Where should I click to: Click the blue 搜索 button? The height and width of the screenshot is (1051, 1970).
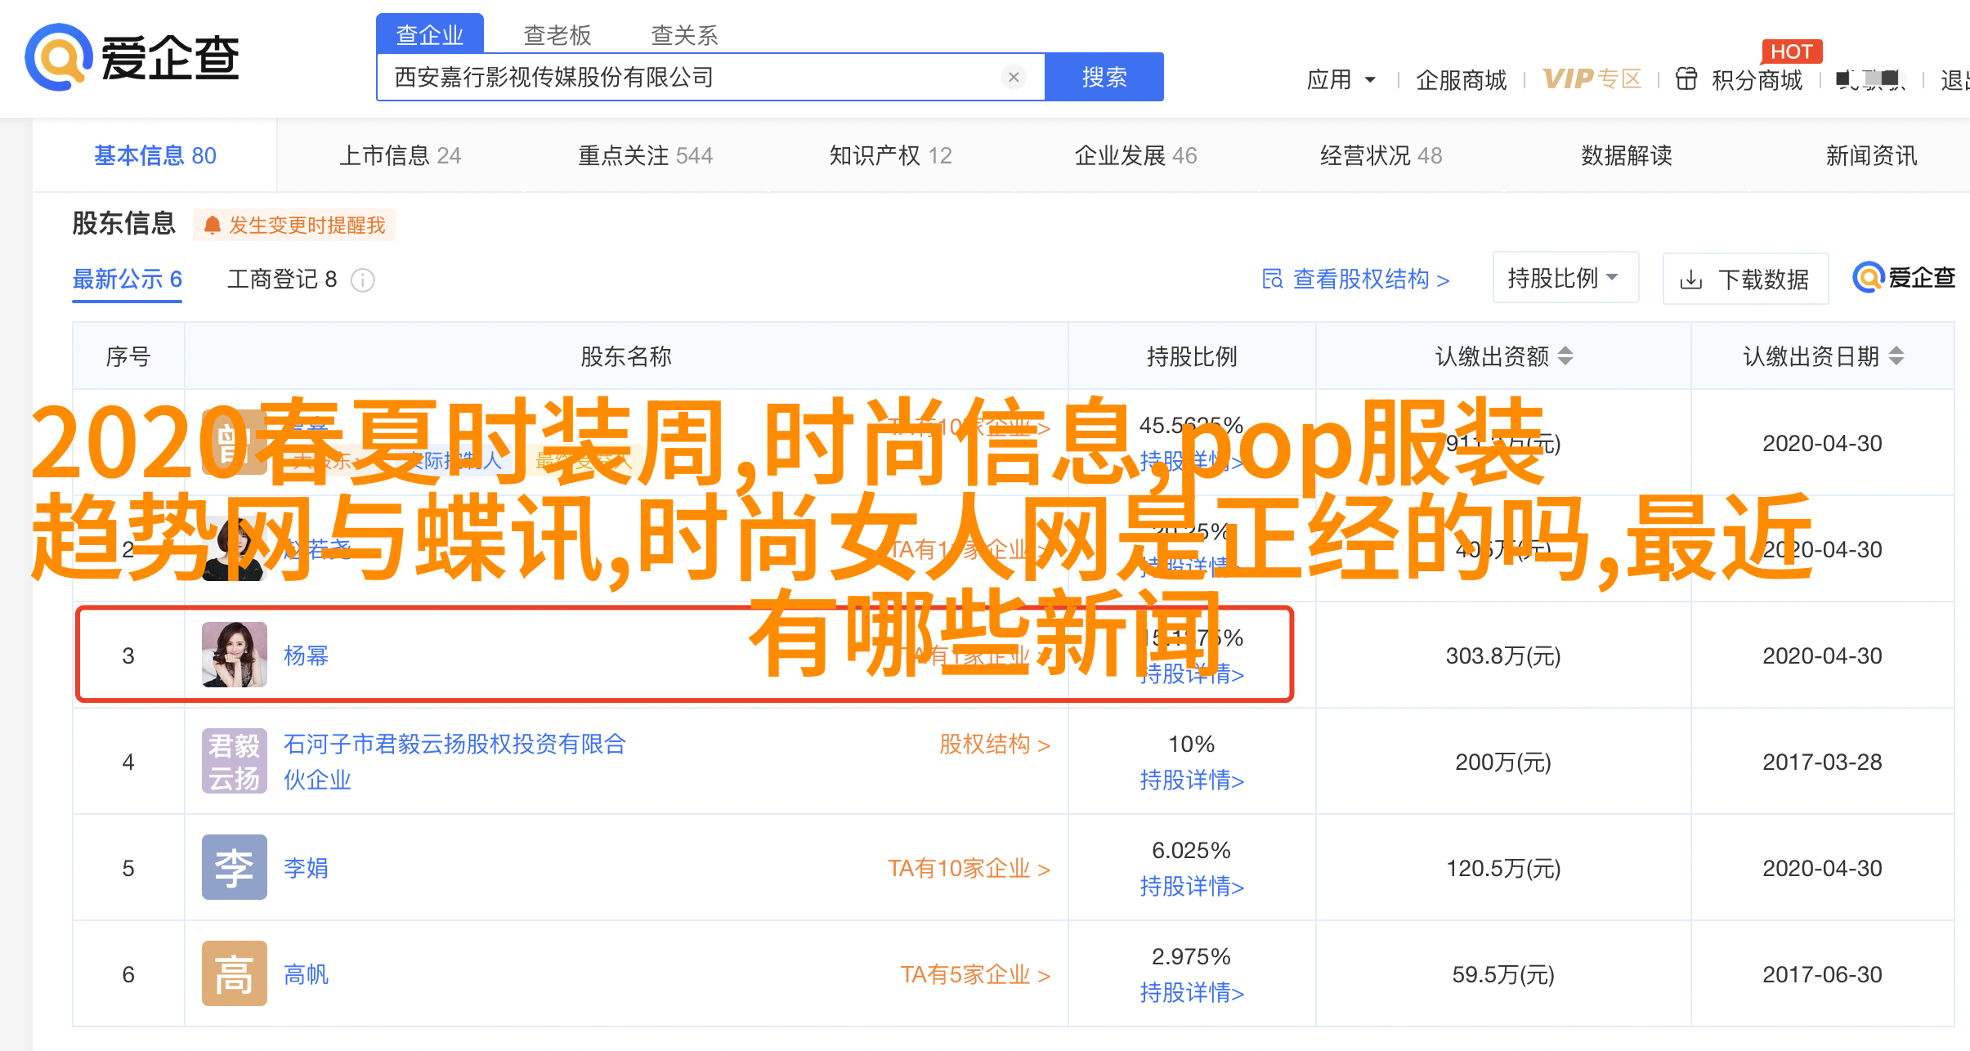point(1104,77)
